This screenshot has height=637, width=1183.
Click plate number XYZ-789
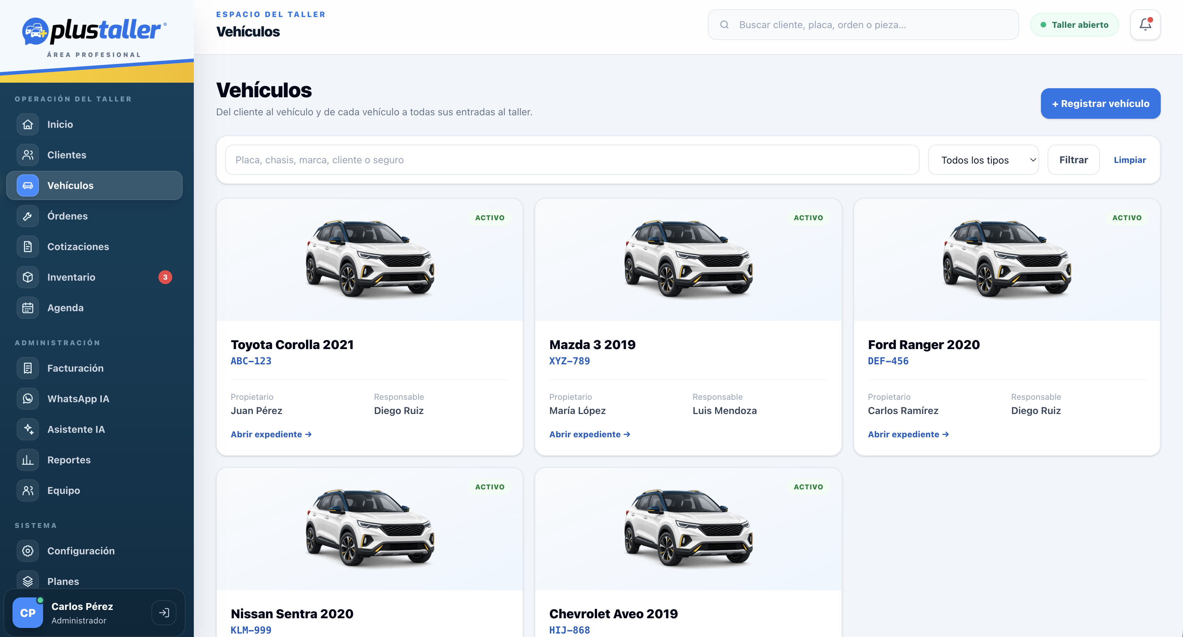pos(570,361)
